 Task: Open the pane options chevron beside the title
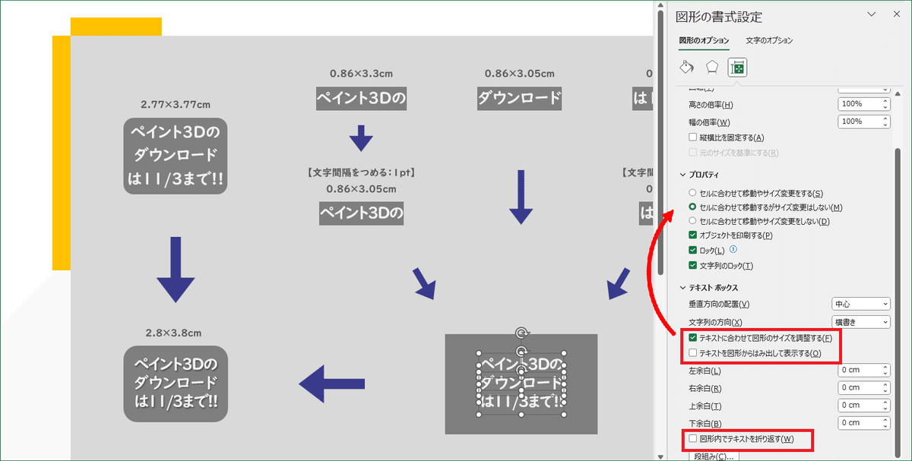(x=871, y=14)
